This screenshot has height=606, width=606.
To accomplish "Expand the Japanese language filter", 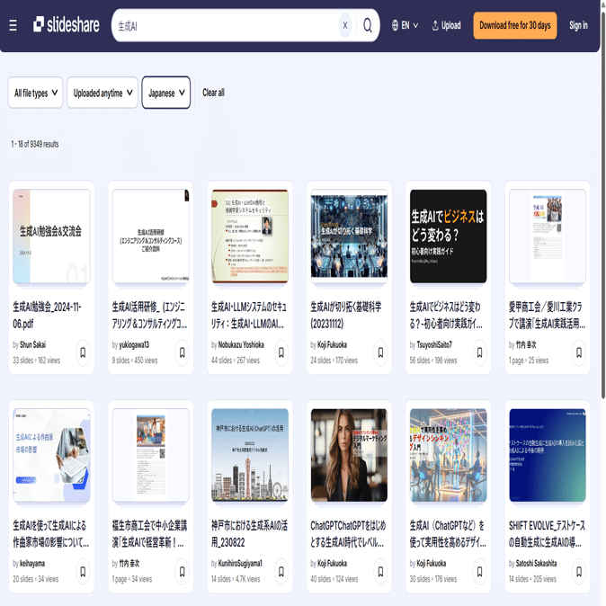I will coord(166,93).
